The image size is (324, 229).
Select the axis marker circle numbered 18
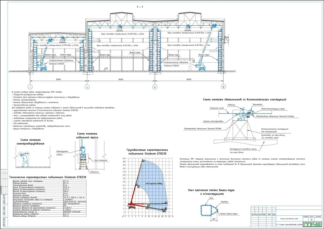click(x=223, y=87)
